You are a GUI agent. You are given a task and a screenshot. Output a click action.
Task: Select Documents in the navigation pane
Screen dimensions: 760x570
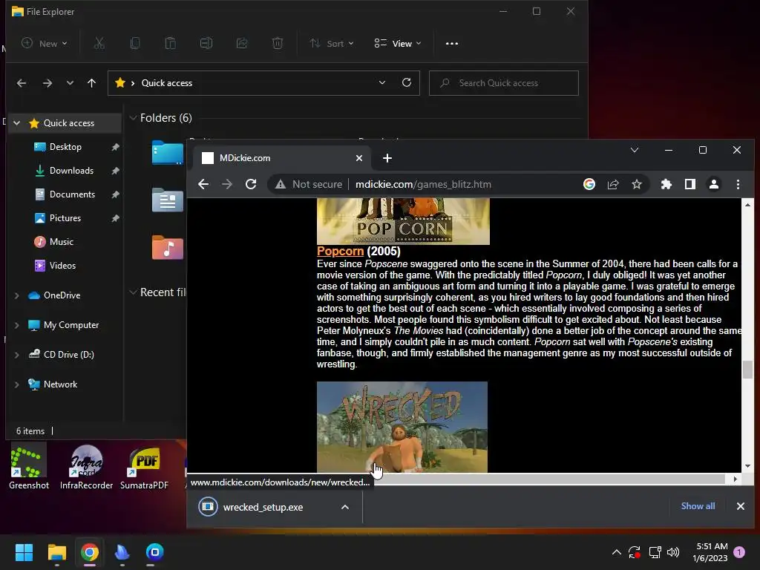click(72, 194)
